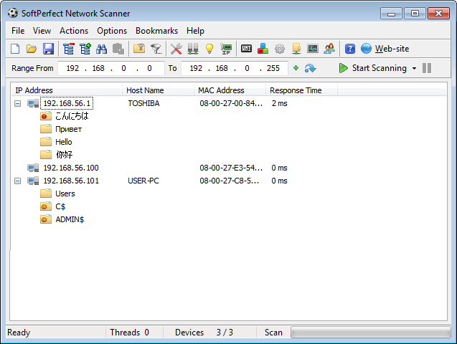Click the colored blocks toolbar icon

click(263, 49)
